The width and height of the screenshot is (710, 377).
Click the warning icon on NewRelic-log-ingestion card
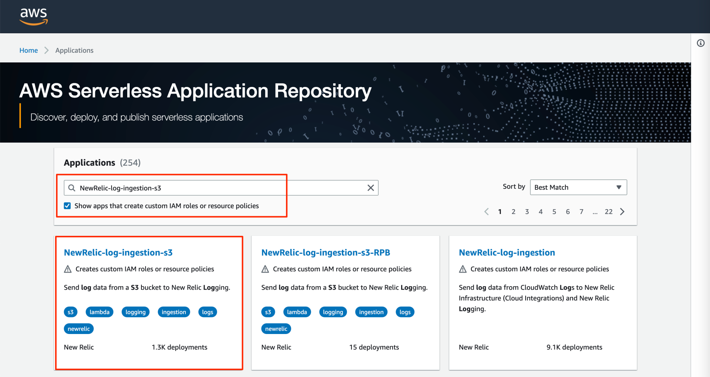coord(462,268)
